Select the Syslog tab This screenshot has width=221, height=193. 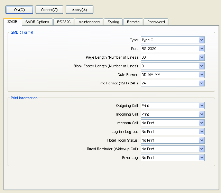point(113,22)
